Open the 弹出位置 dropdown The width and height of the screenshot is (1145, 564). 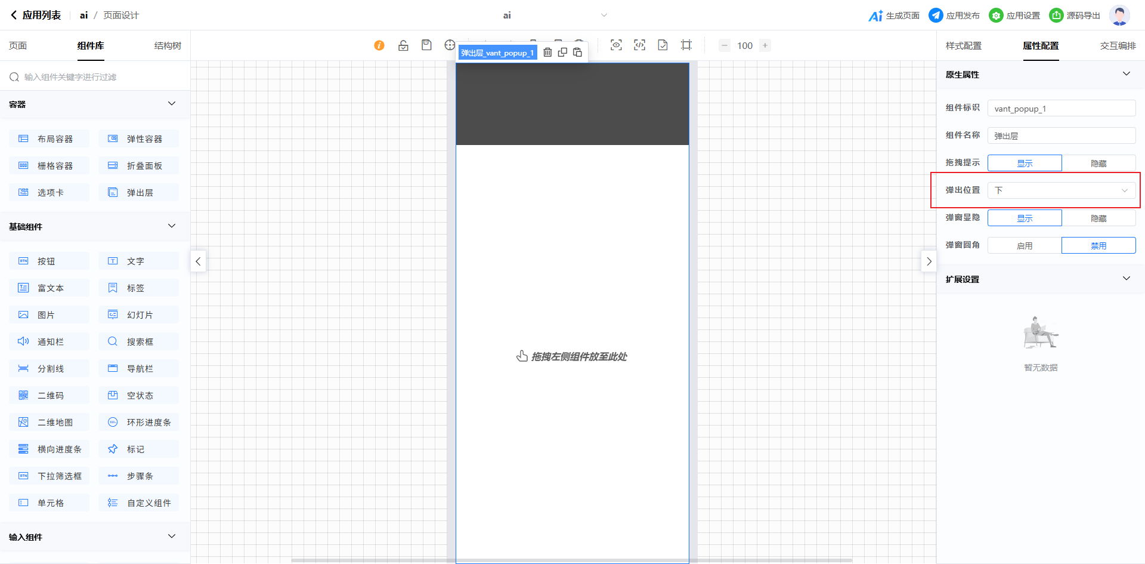tap(1062, 190)
